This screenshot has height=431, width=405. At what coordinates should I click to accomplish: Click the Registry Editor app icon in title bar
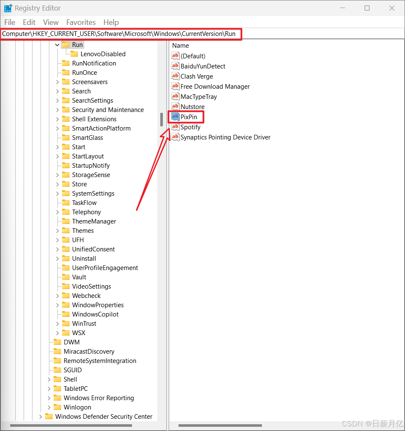(x=8, y=8)
